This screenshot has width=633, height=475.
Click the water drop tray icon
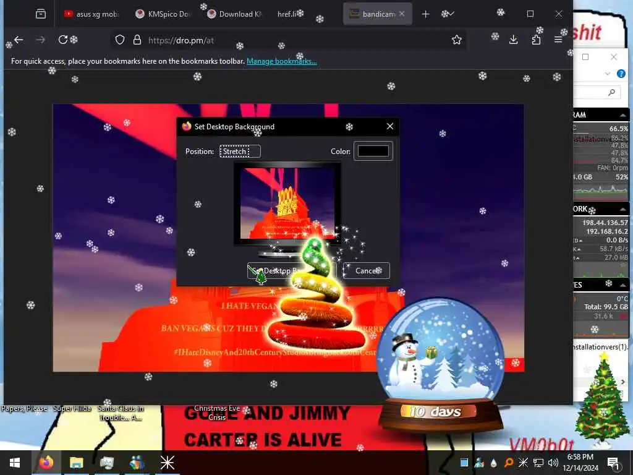click(x=493, y=463)
